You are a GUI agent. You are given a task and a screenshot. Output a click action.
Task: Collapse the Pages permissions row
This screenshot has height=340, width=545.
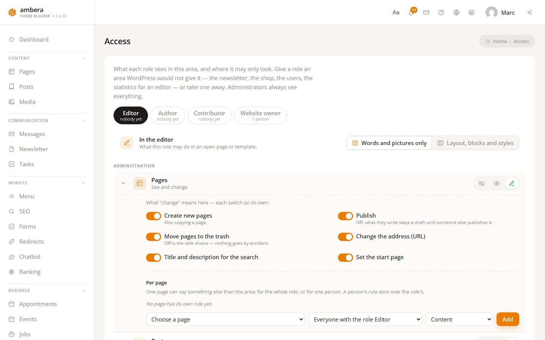coord(123,183)
